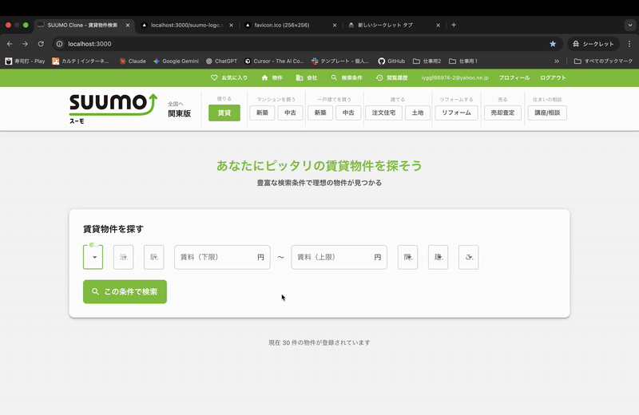
Task: Open the GitHub bookmark
Action: [391, 61]
